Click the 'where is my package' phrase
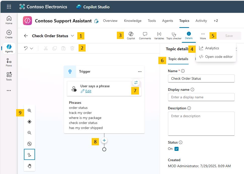The width and height of the screenshot is (244, 174). click(85, 118)
